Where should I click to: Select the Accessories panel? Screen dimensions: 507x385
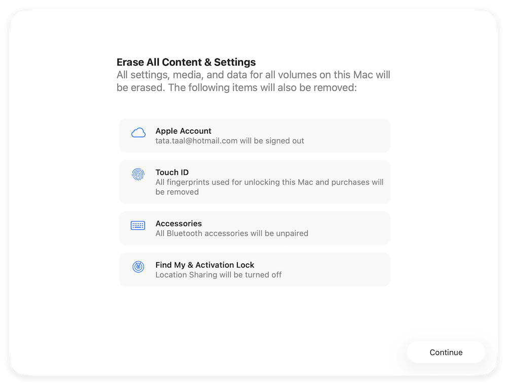(x=253, y=228)
